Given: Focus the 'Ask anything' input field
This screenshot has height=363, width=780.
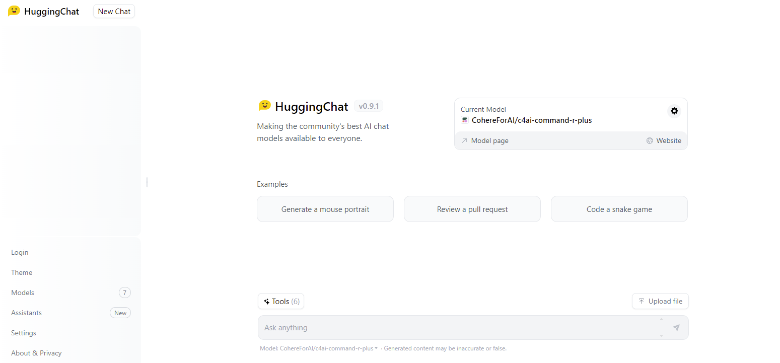Looking at the screenshot, I should [x=473, y=328].
